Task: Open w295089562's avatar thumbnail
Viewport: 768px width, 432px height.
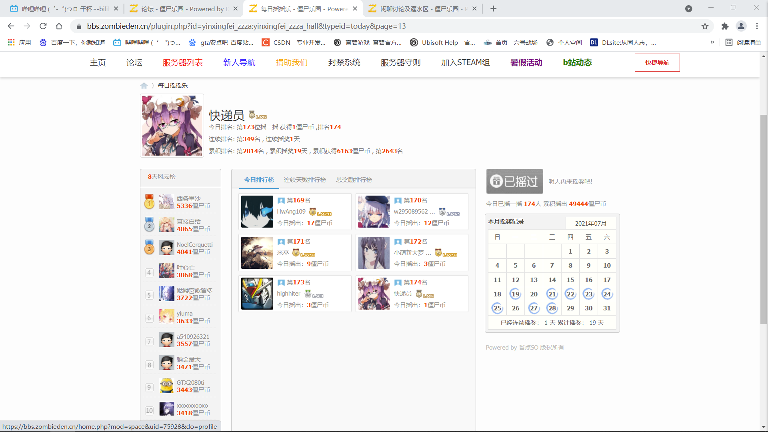Action: tap(374, 212)
